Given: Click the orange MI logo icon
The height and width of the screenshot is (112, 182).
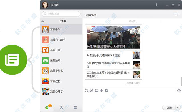Looking at the screenshot, I should click(45, 50).
